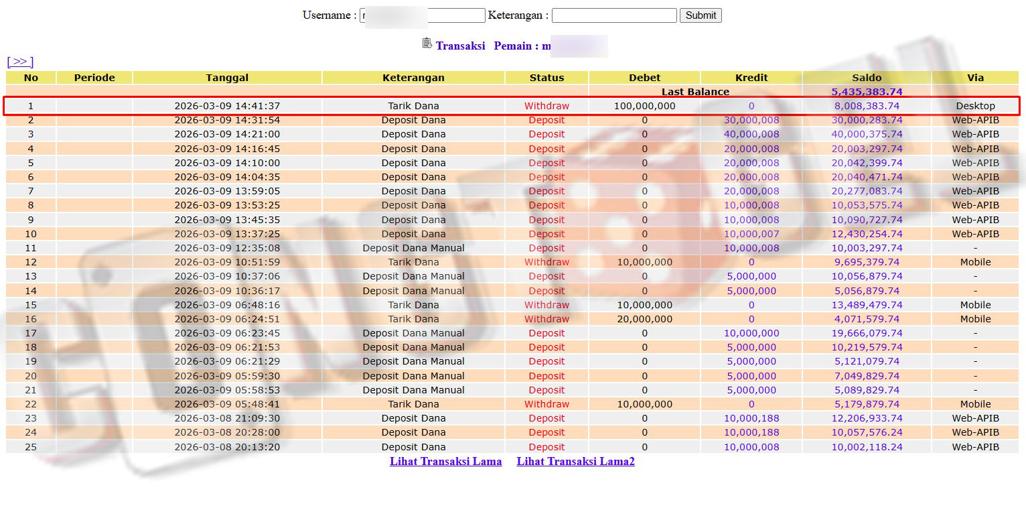Click the Kredit column header
The height and width of the screenshot is (516, 1026).
click(x=751, y=78)
